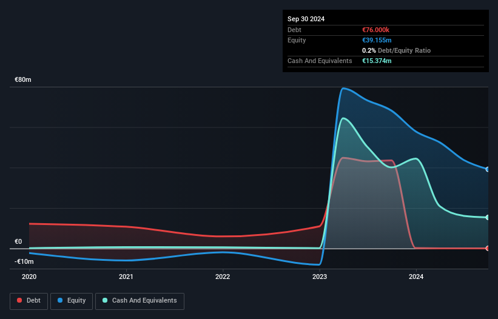Click the €0 y-axis label
Screen dimensions: 498x319
point(18,241)
